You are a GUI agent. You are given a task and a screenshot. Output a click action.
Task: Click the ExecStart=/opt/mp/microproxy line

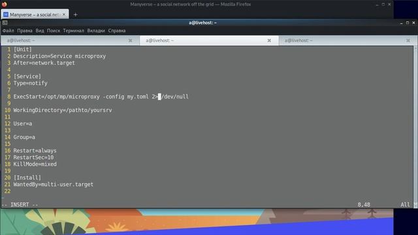point(101,97)
